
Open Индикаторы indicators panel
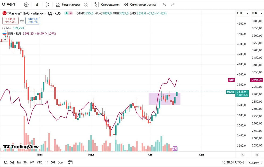click(68, 5)
